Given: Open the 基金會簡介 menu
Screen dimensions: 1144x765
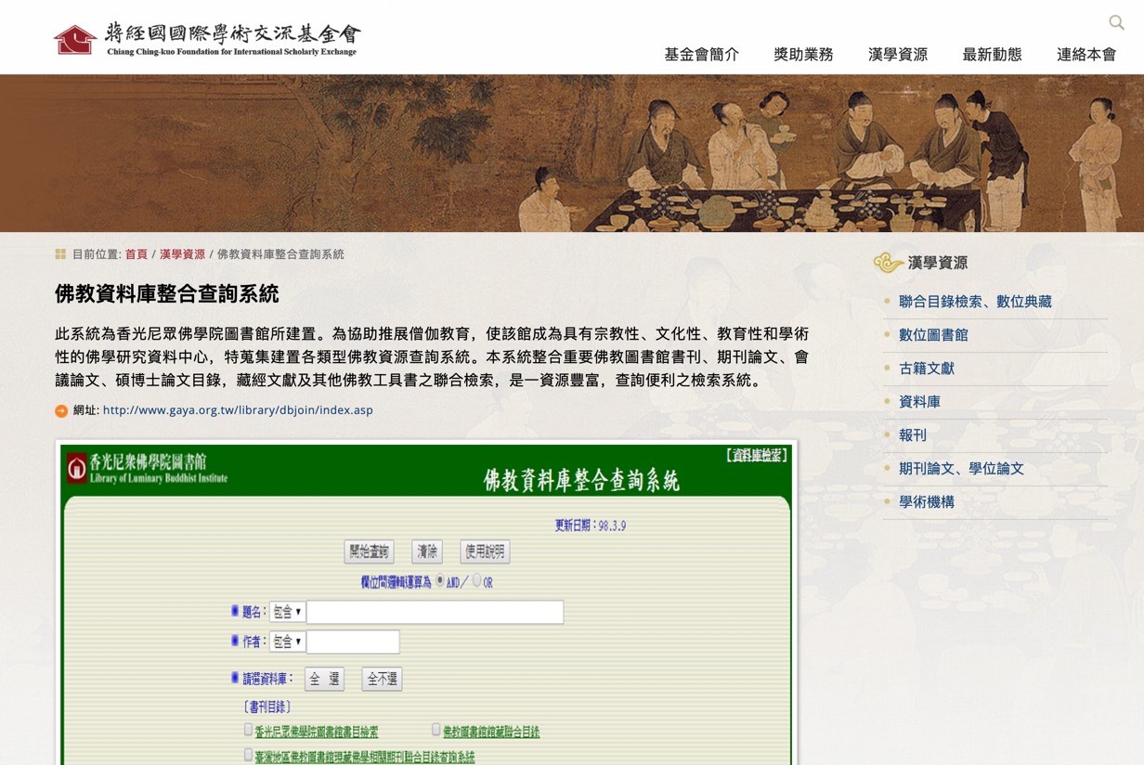Looking at the screenshot, I should point(701,54).
